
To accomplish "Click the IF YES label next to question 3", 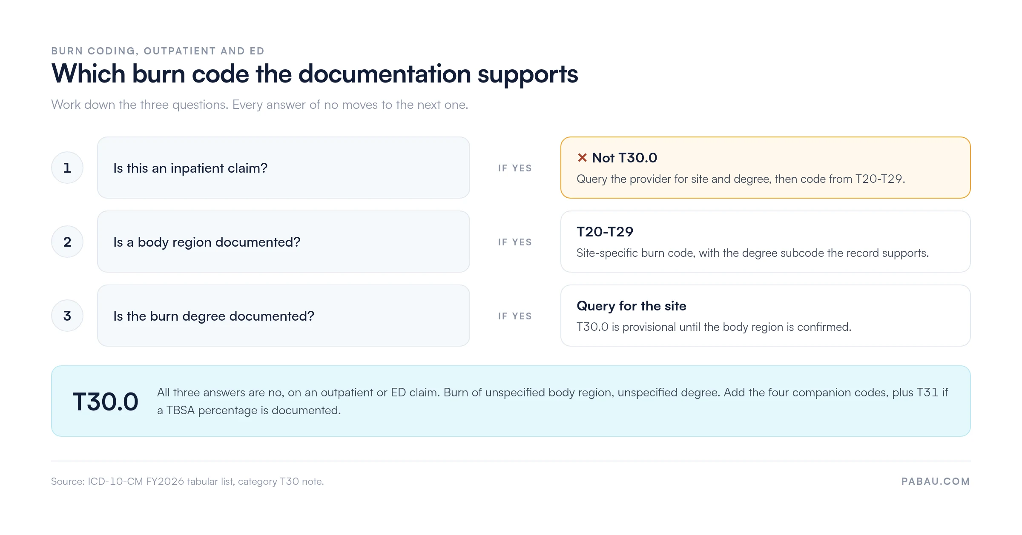I will point(515,316).
